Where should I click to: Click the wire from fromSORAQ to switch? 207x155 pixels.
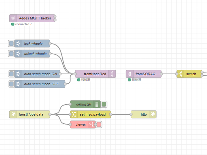point(169,74)
